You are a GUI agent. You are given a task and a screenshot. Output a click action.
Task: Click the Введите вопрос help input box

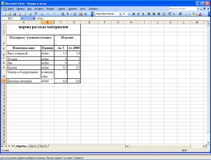(x=183, y=9)
